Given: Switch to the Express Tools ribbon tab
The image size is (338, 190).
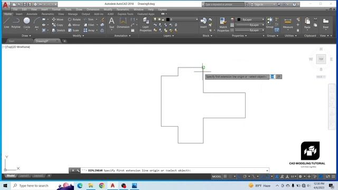Looking at the screenshot, I should 125,14.
